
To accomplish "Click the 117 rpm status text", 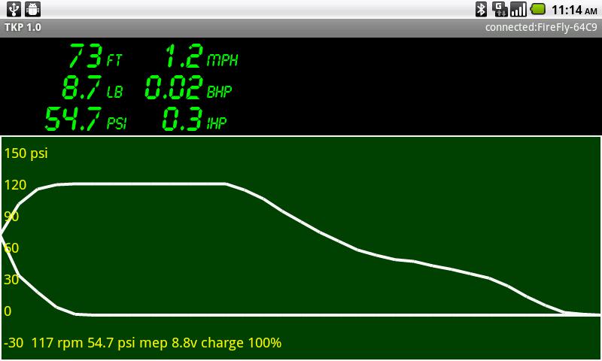I will 57,343.
